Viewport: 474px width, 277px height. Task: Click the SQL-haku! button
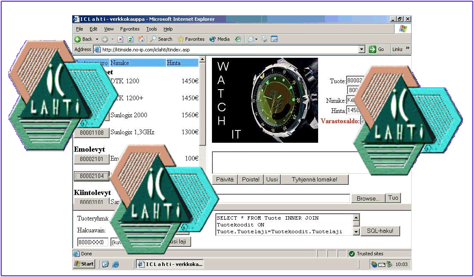[380, 231]
